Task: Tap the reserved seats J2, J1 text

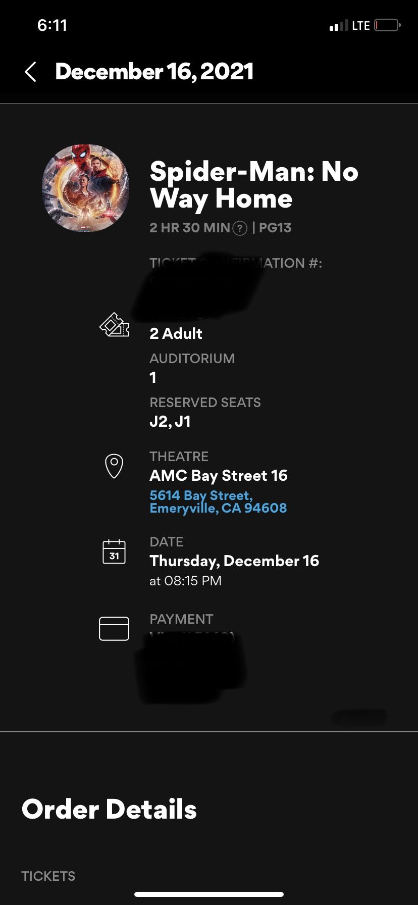Action: (170, 421)
